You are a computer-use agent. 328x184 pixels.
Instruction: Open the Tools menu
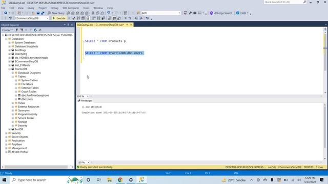[86, 8]
